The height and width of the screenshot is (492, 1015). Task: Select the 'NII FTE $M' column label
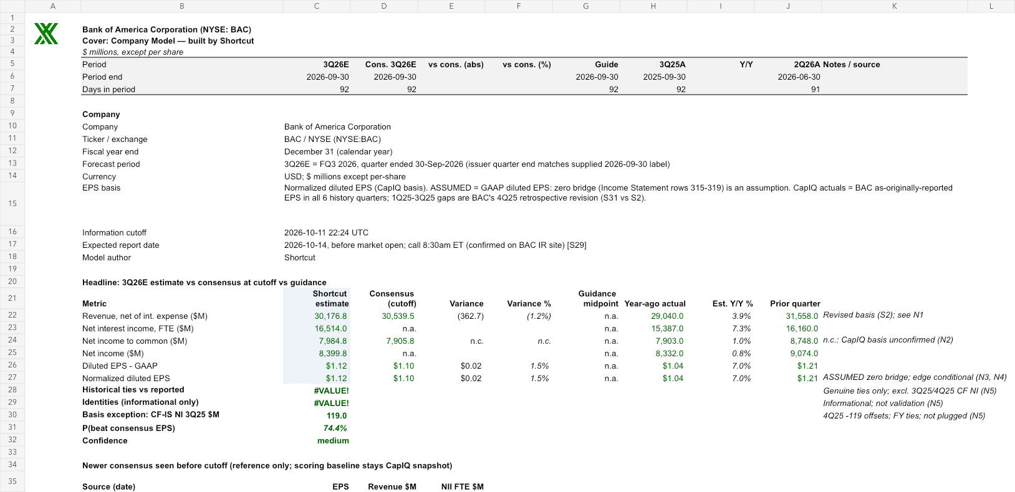point(463,487)
